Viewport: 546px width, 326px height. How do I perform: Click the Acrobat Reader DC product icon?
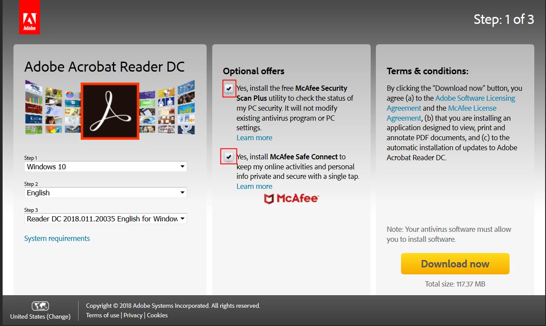click(110, 110)
